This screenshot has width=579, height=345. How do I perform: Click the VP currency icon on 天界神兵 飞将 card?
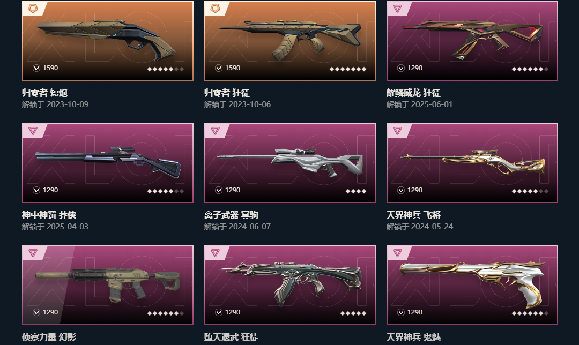pyautogui.click(x=401, y=190)
